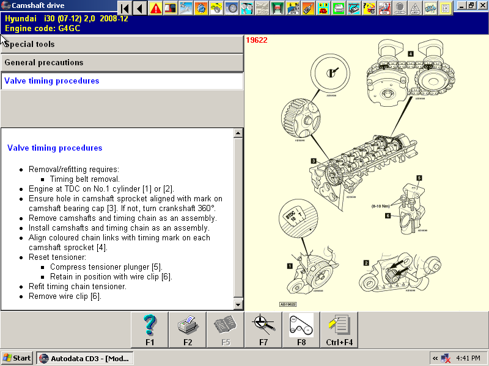The width and height of the screenshot is (489, 366).
Task: Click the blue 'Valve timing procedures' heading in text panel
Action: tap(55, 148)
